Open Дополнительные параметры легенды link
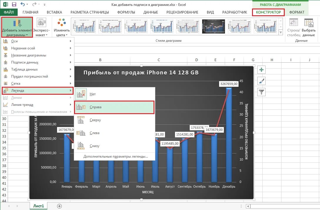This screenshot has width=320, height=210. tap(116, 156)
